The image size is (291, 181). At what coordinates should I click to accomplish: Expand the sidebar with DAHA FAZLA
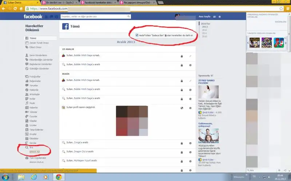[x=36, y=162]
